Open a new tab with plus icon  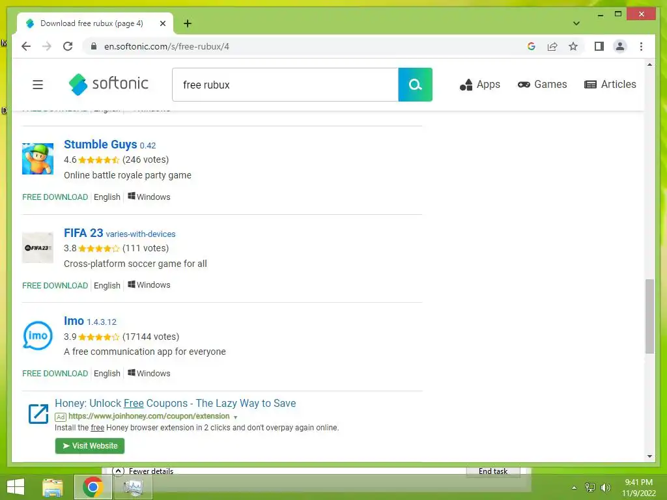(188, 23)
